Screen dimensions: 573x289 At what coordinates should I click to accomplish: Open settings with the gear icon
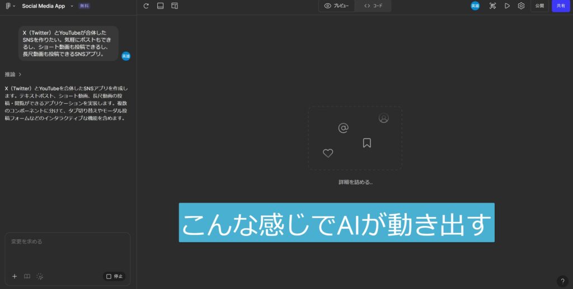pos(521,6)
